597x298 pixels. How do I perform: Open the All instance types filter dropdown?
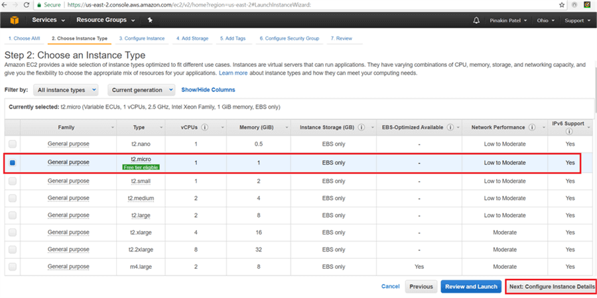pyautogui.click(x=66, y=90)
